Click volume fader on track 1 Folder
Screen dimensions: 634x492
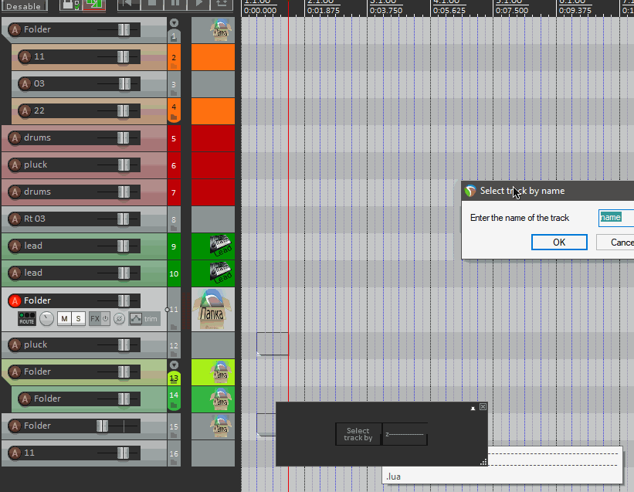[124, 29]
